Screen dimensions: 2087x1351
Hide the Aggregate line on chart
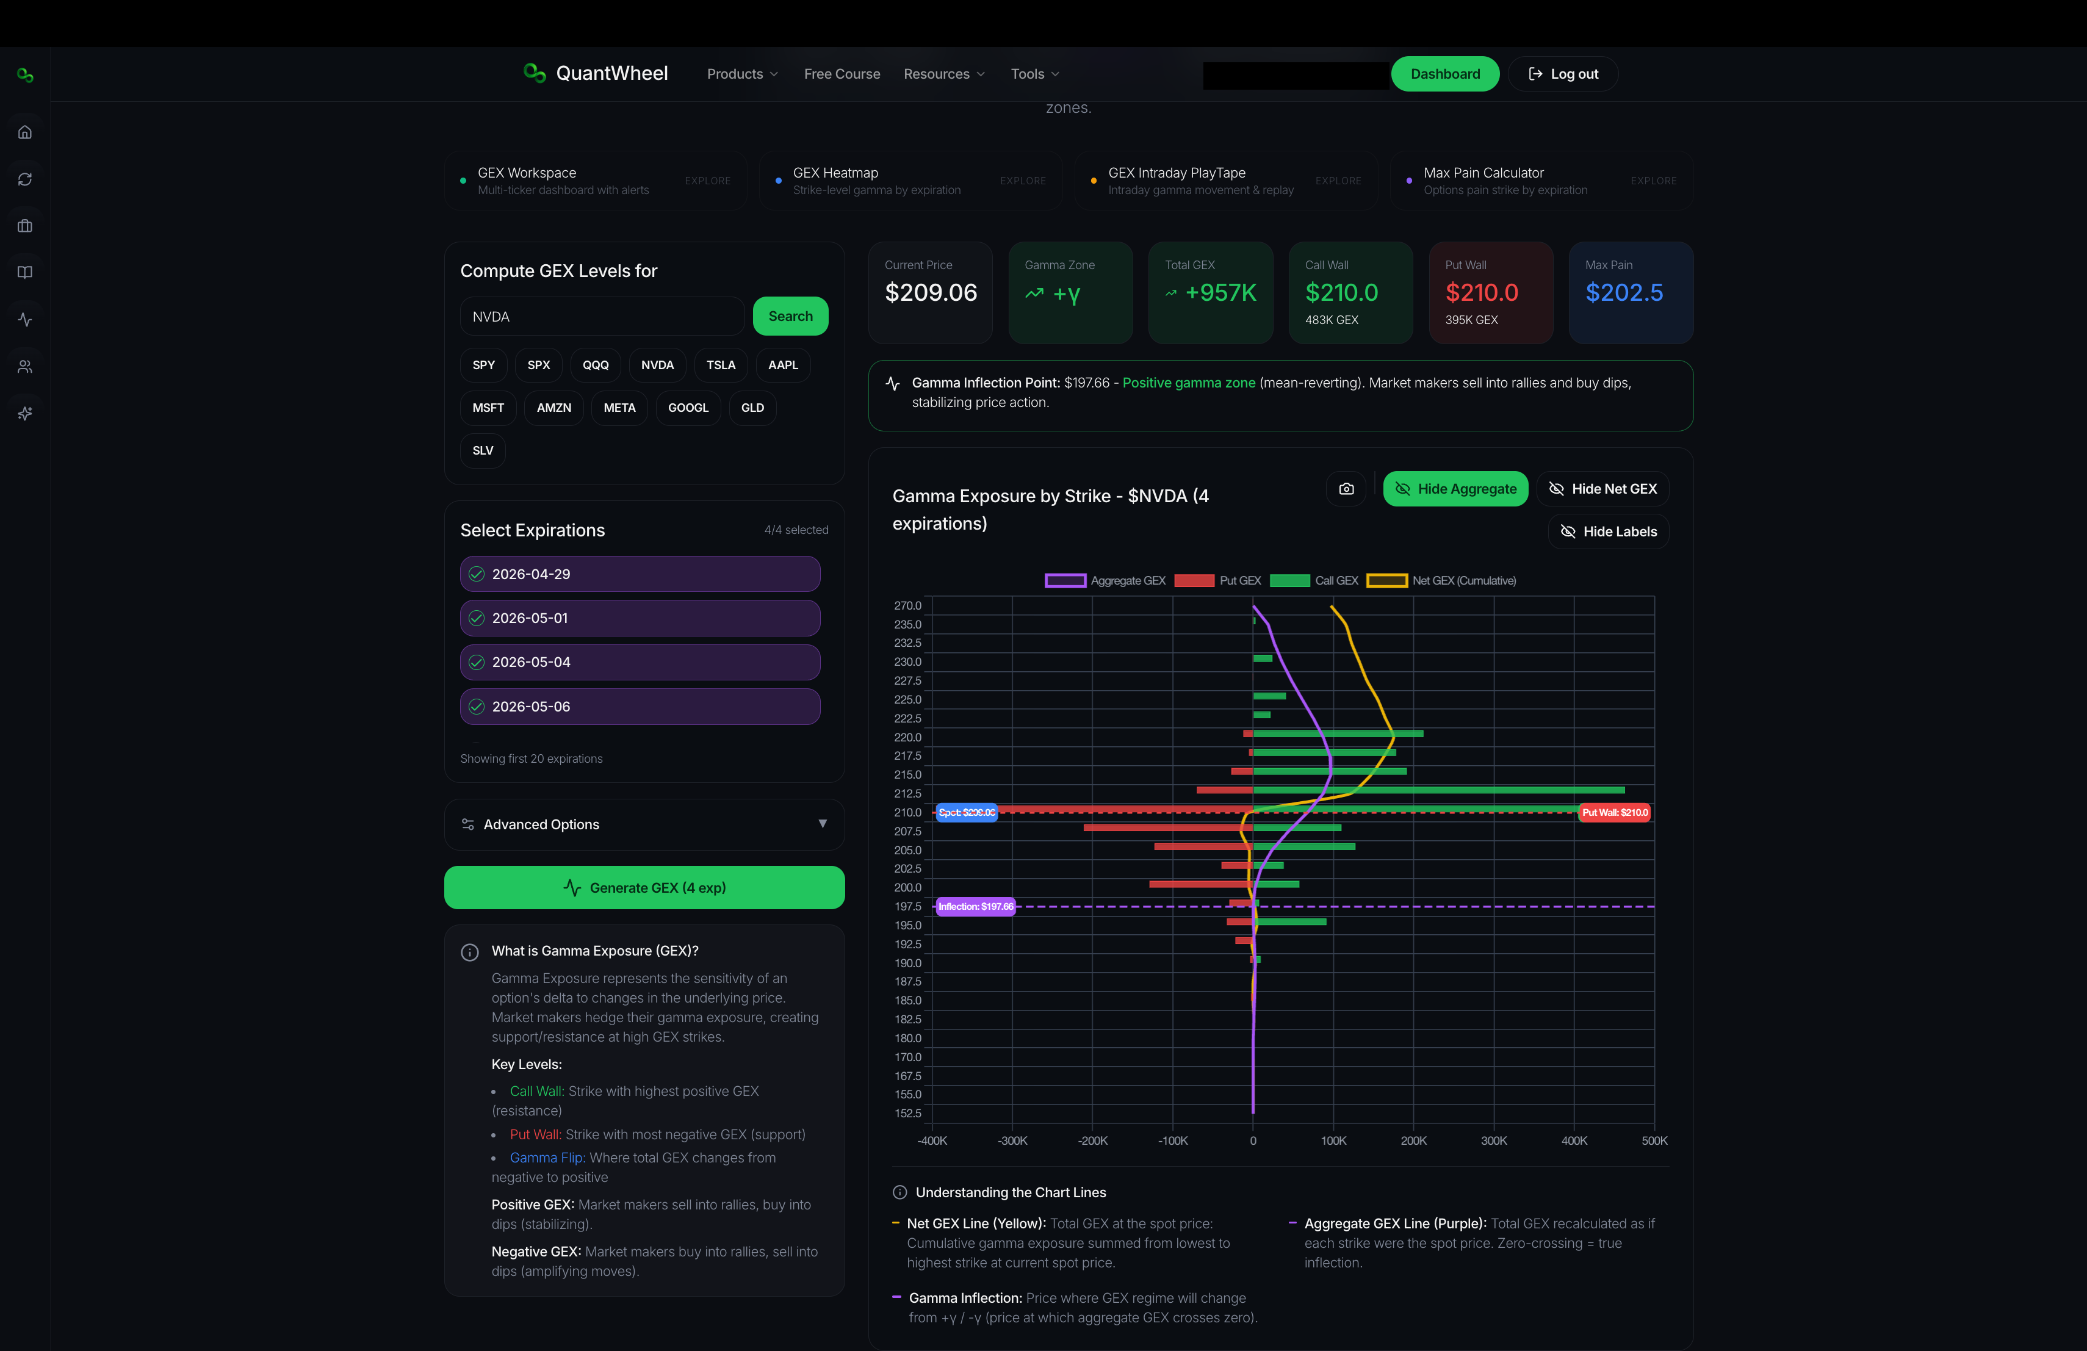click(x=1455, y=489)
